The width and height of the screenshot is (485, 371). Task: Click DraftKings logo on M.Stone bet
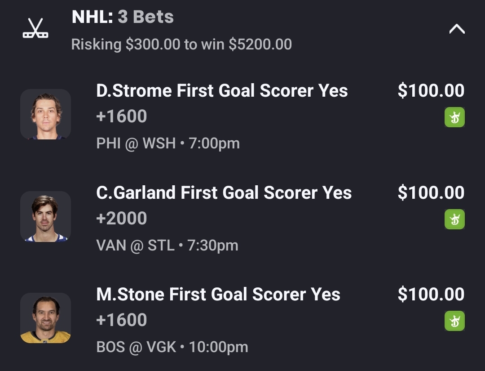(454, 321)
